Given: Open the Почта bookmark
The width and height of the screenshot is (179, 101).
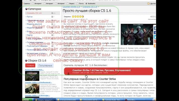Looking at the screenshot, I should [80, 4].
